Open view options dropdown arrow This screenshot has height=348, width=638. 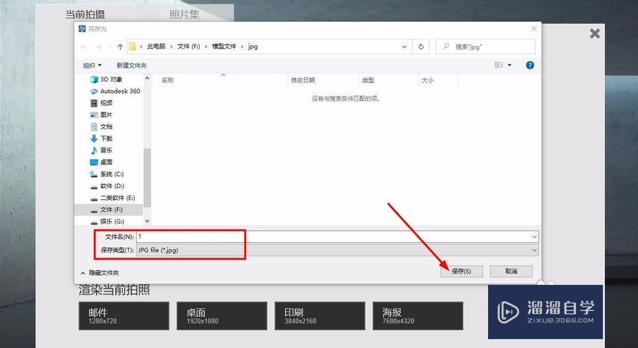509,65
